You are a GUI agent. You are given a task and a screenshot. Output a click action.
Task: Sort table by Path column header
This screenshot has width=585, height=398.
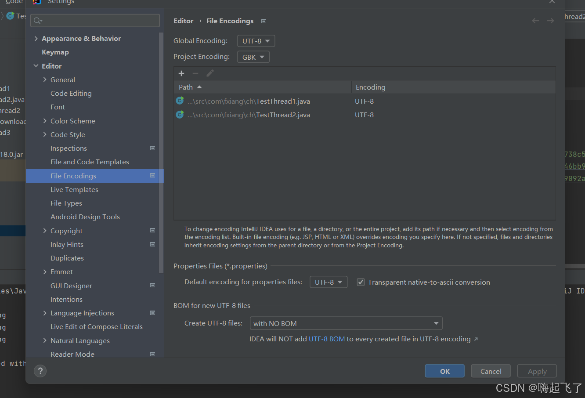[263, 87]
